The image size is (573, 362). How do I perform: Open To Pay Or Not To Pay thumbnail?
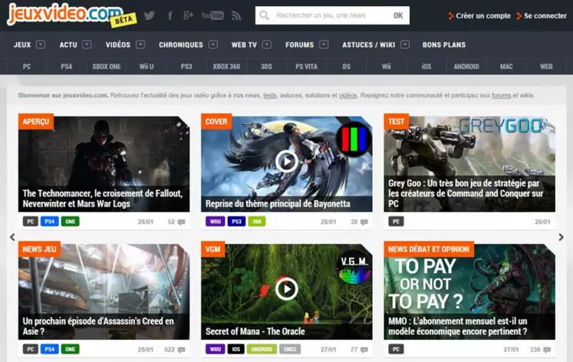click(x=469, y=291)
